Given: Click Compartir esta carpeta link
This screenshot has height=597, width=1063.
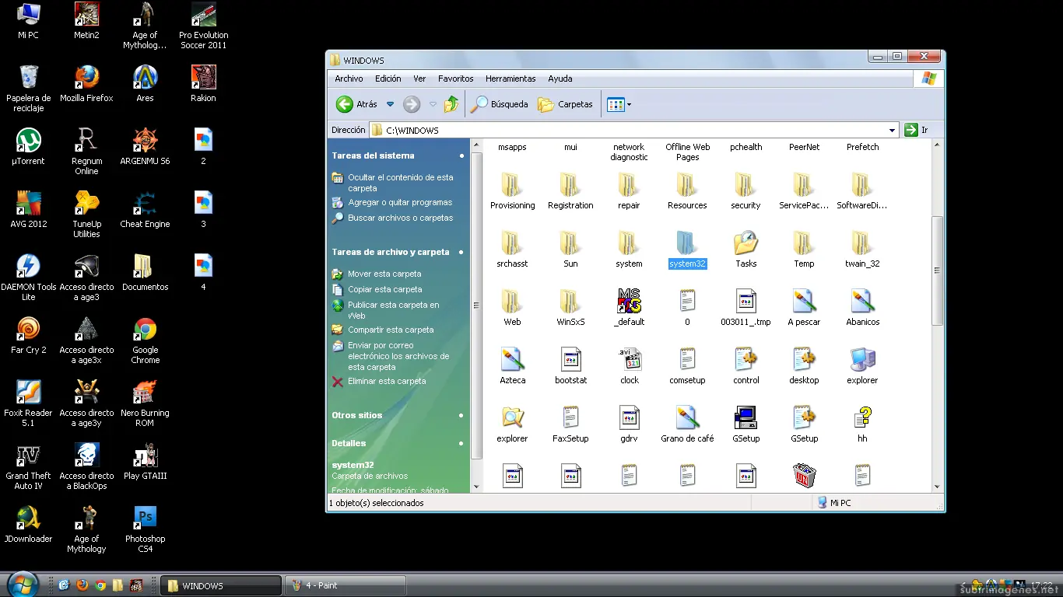Looking at the screenshot, I should (391, 330).
